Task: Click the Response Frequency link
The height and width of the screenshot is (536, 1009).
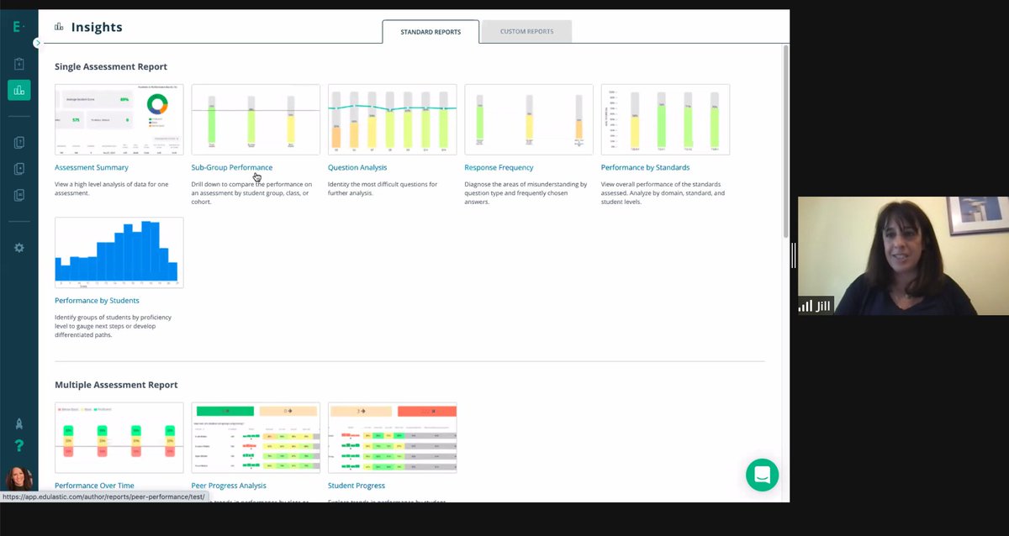Action: coord(499,167)
